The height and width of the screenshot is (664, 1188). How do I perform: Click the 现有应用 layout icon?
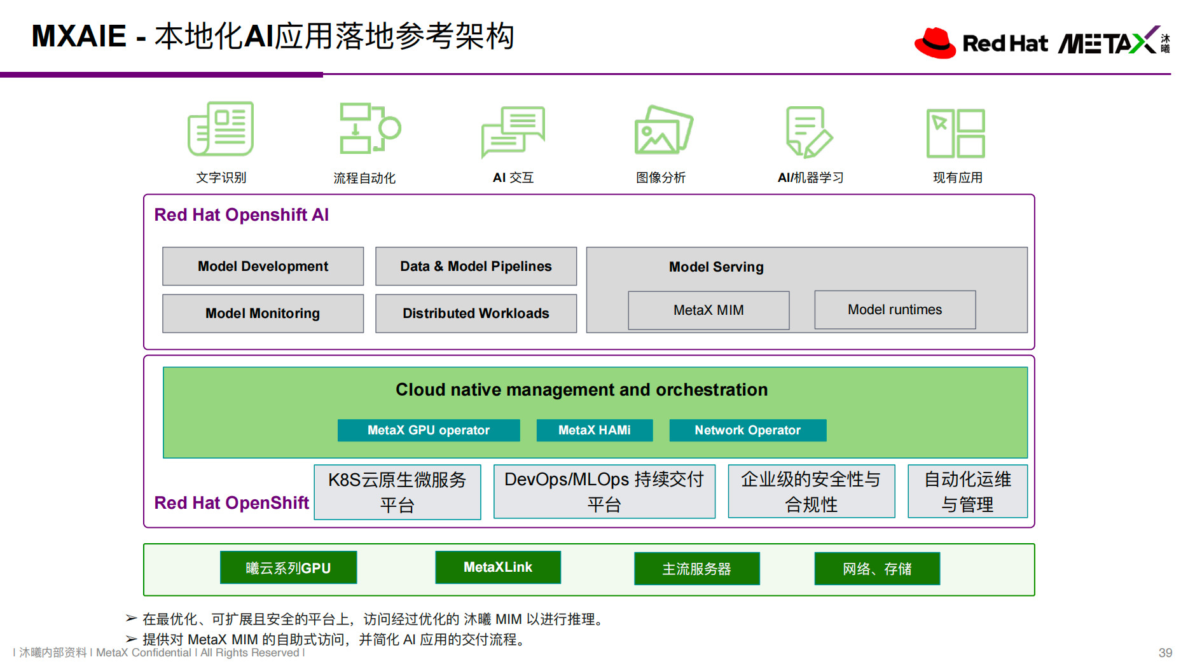pos(956,133)
